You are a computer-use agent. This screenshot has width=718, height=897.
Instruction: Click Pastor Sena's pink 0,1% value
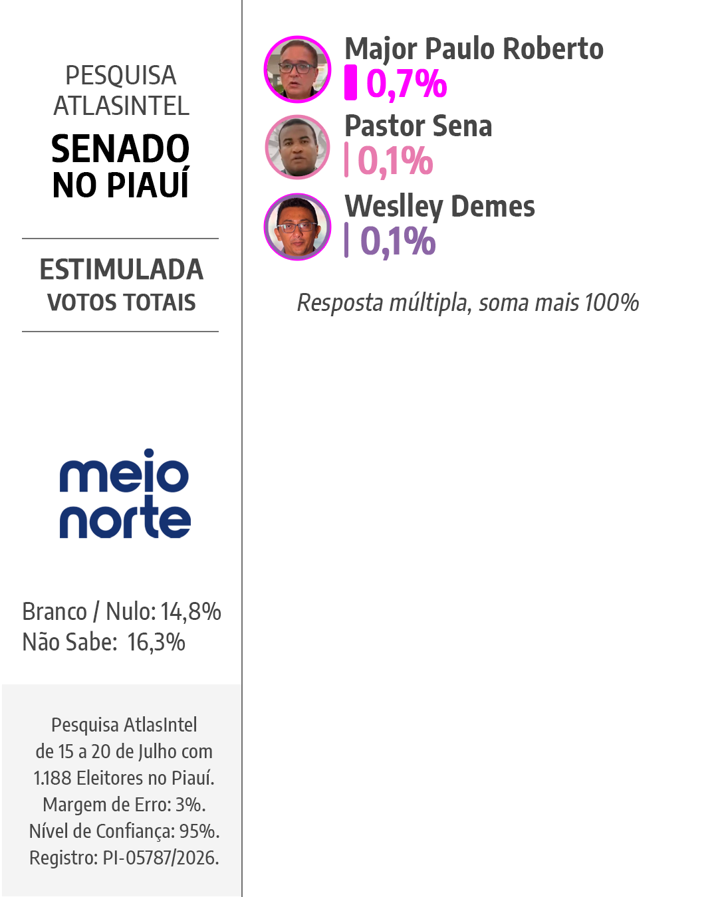click(x=396, y=161)
